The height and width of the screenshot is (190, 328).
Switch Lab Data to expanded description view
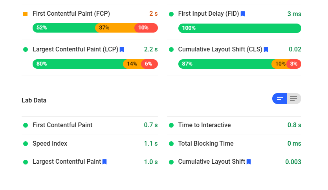point(294,99)
